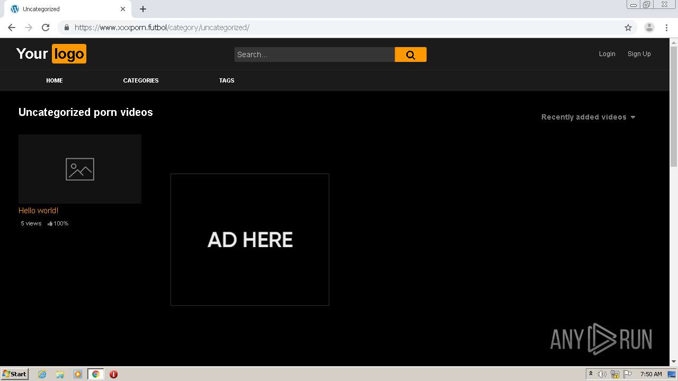Click the 7:50 AM clock
The height and width of the screenshot is (381, 678).
[651, 374]
